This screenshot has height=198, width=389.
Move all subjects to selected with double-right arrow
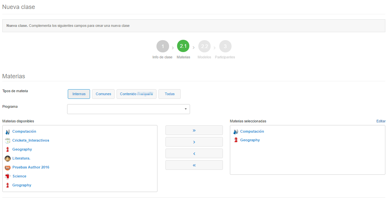pyautogui.click(x=194, y=130)
